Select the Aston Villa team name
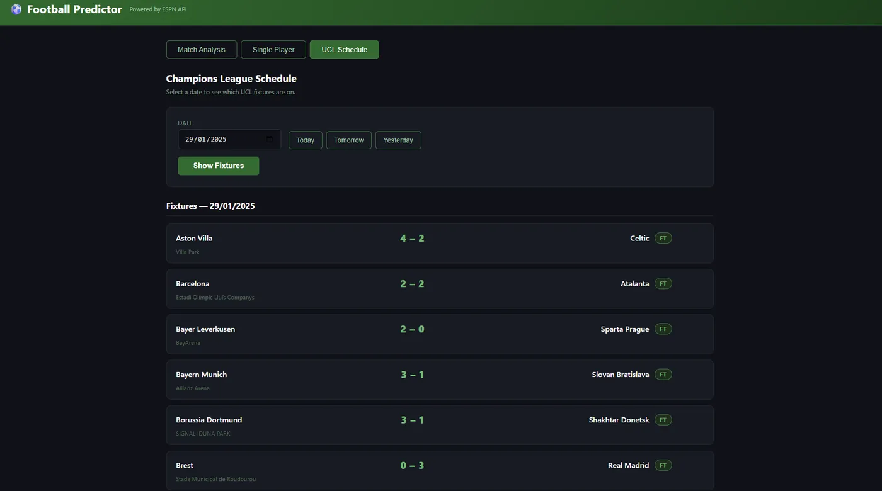This screenshot has height=491, width=882. click(x=194, y=239)
